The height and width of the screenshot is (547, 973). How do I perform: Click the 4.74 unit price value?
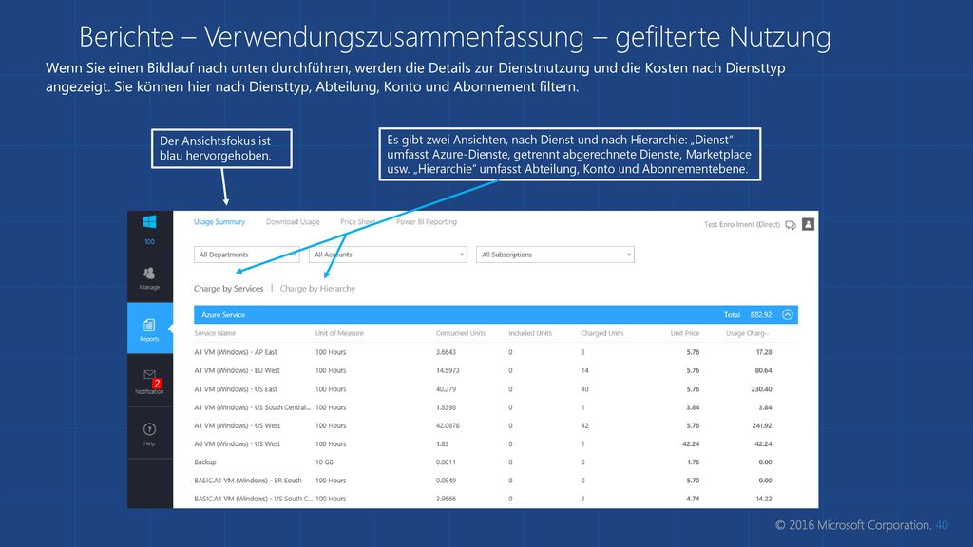[x=693, y=499]
